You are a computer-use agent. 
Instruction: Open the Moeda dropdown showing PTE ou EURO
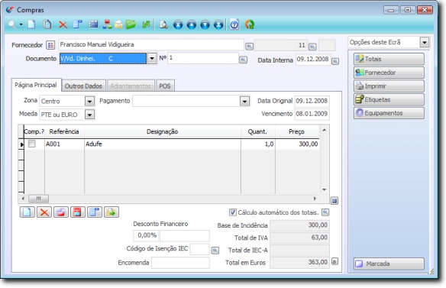(89, 115)
